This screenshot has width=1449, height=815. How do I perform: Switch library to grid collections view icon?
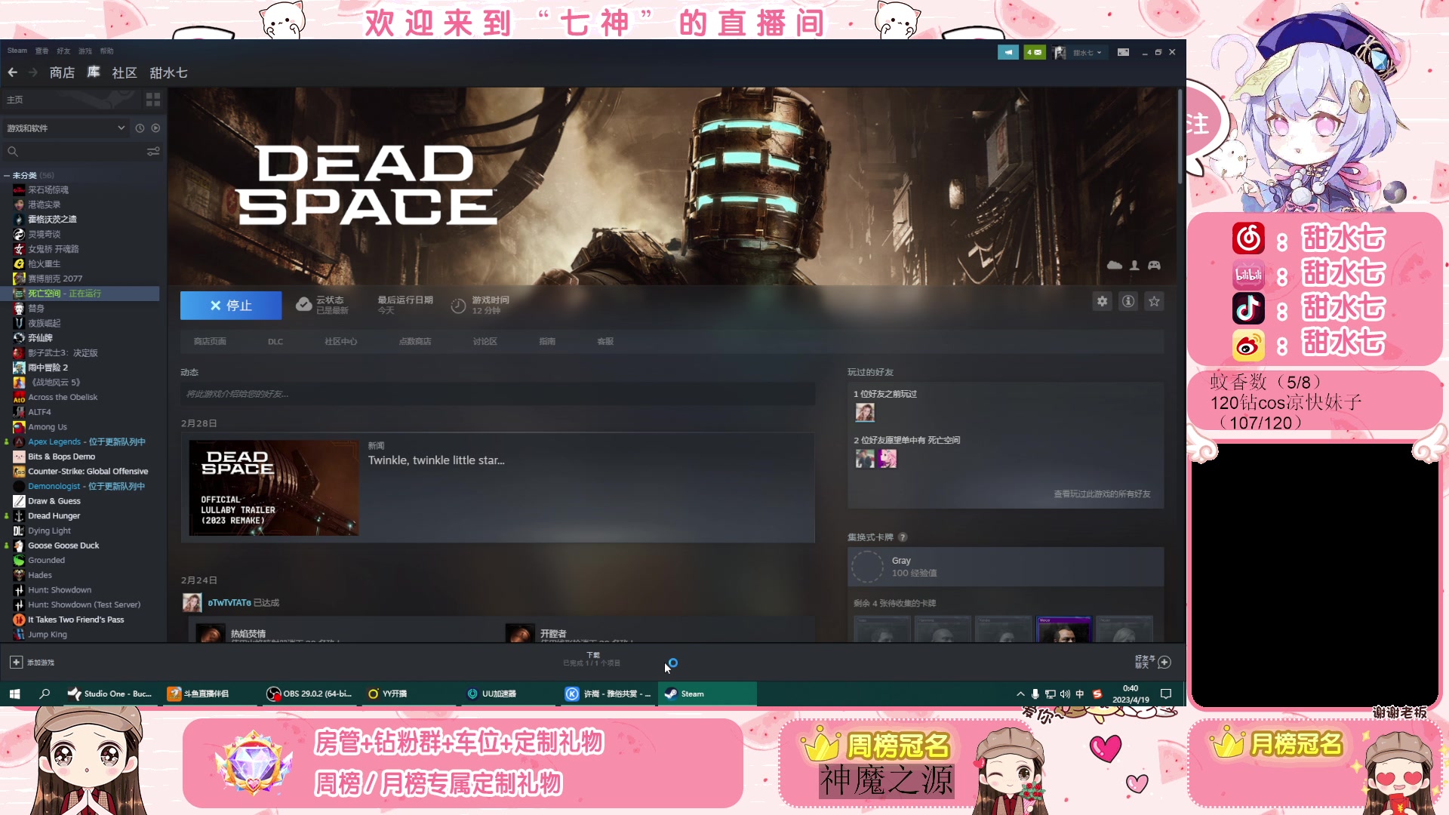point(153,100)
